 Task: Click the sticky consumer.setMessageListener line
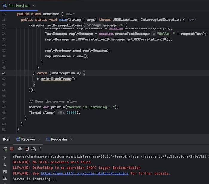coord(78,25)
